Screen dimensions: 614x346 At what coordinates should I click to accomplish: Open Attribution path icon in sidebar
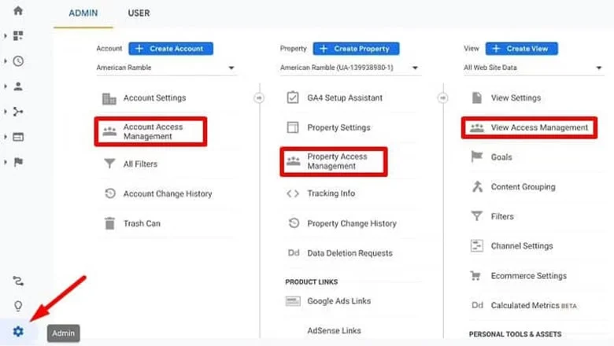point(18,281)
